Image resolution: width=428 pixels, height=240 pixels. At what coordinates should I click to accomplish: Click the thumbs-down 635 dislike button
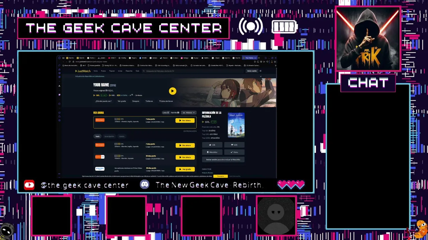coord(234,145)
